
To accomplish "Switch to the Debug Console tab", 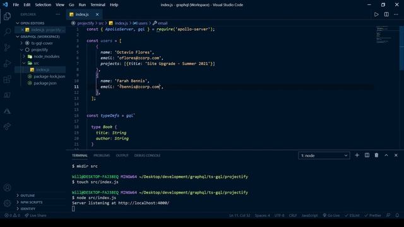I will [147, 156].
